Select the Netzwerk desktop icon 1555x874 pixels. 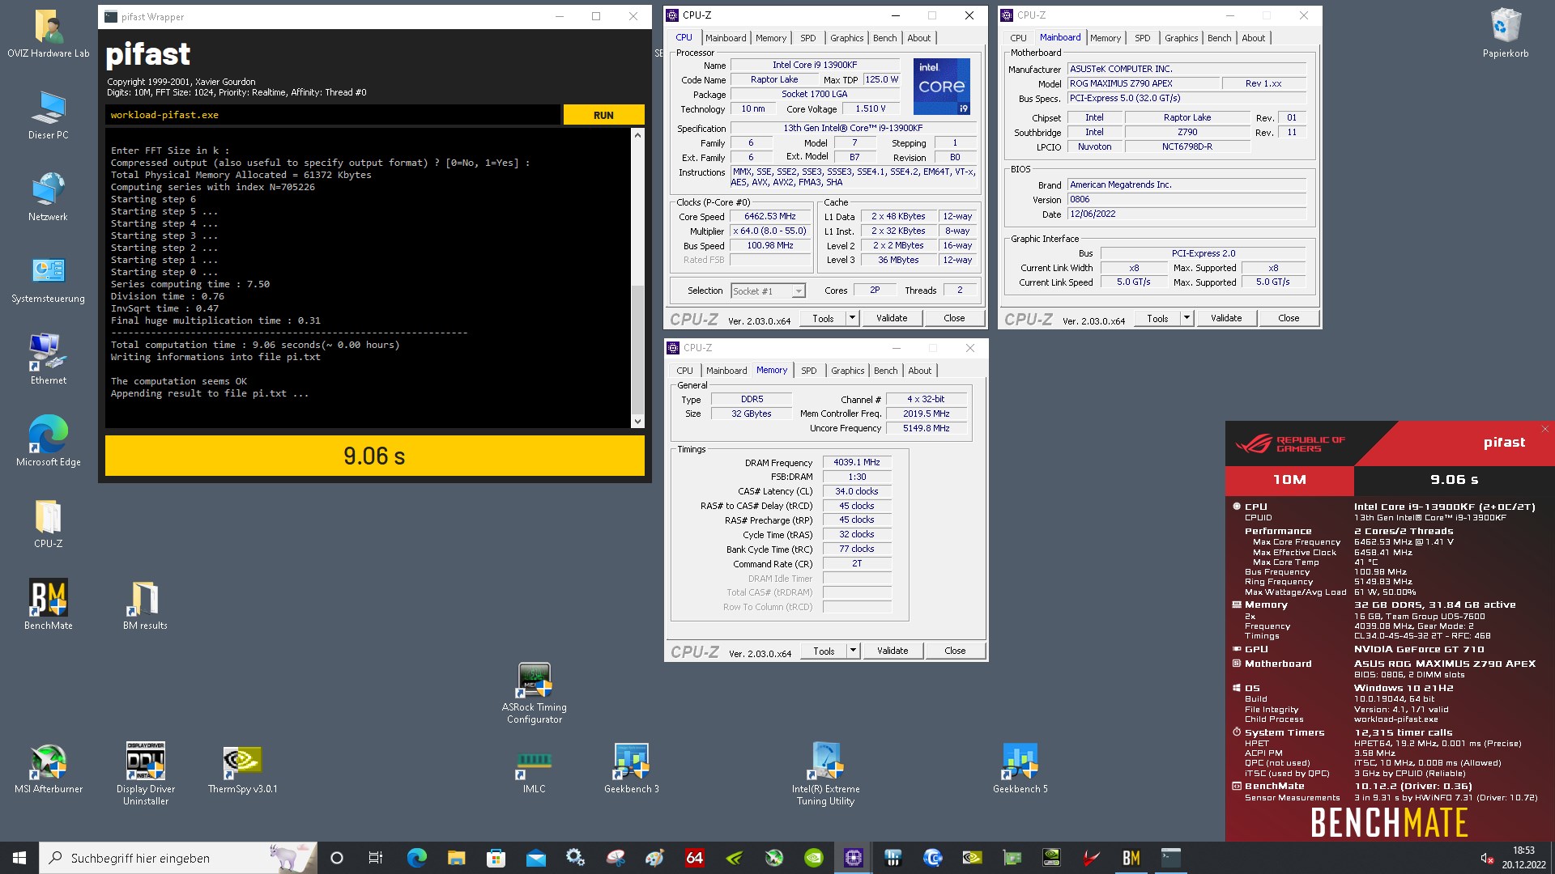tap(49, 197)
